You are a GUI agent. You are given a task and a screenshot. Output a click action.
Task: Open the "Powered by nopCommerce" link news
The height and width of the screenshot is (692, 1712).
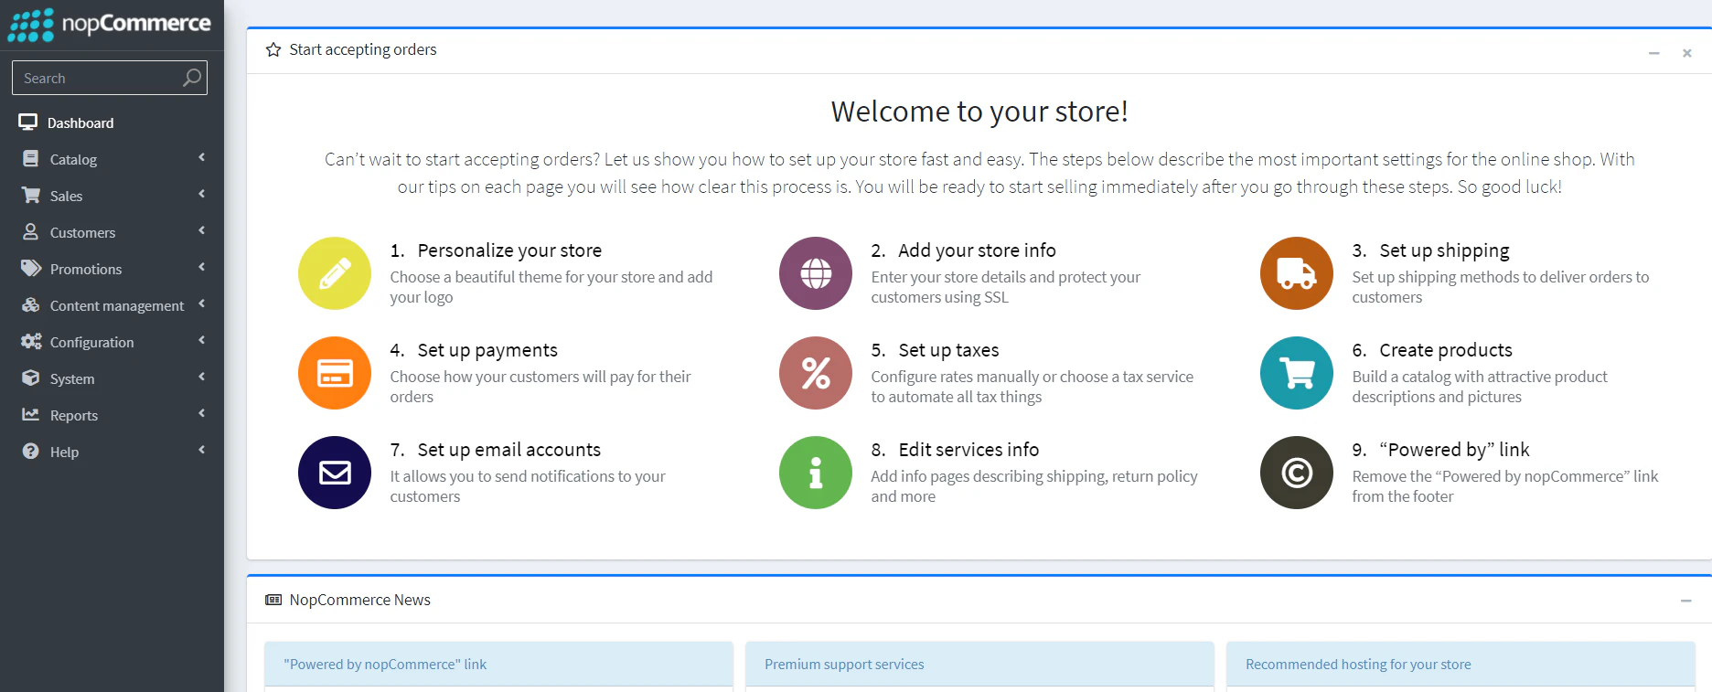385,665
